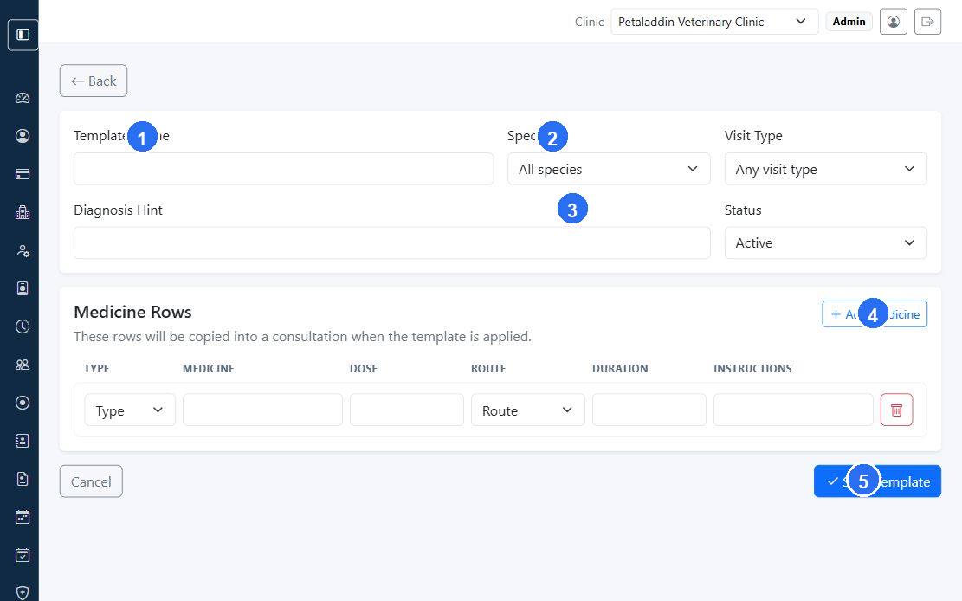Delete the medicine row with trash icon
The height and width of the screenshot is (601, 962).
coord(896,410)
